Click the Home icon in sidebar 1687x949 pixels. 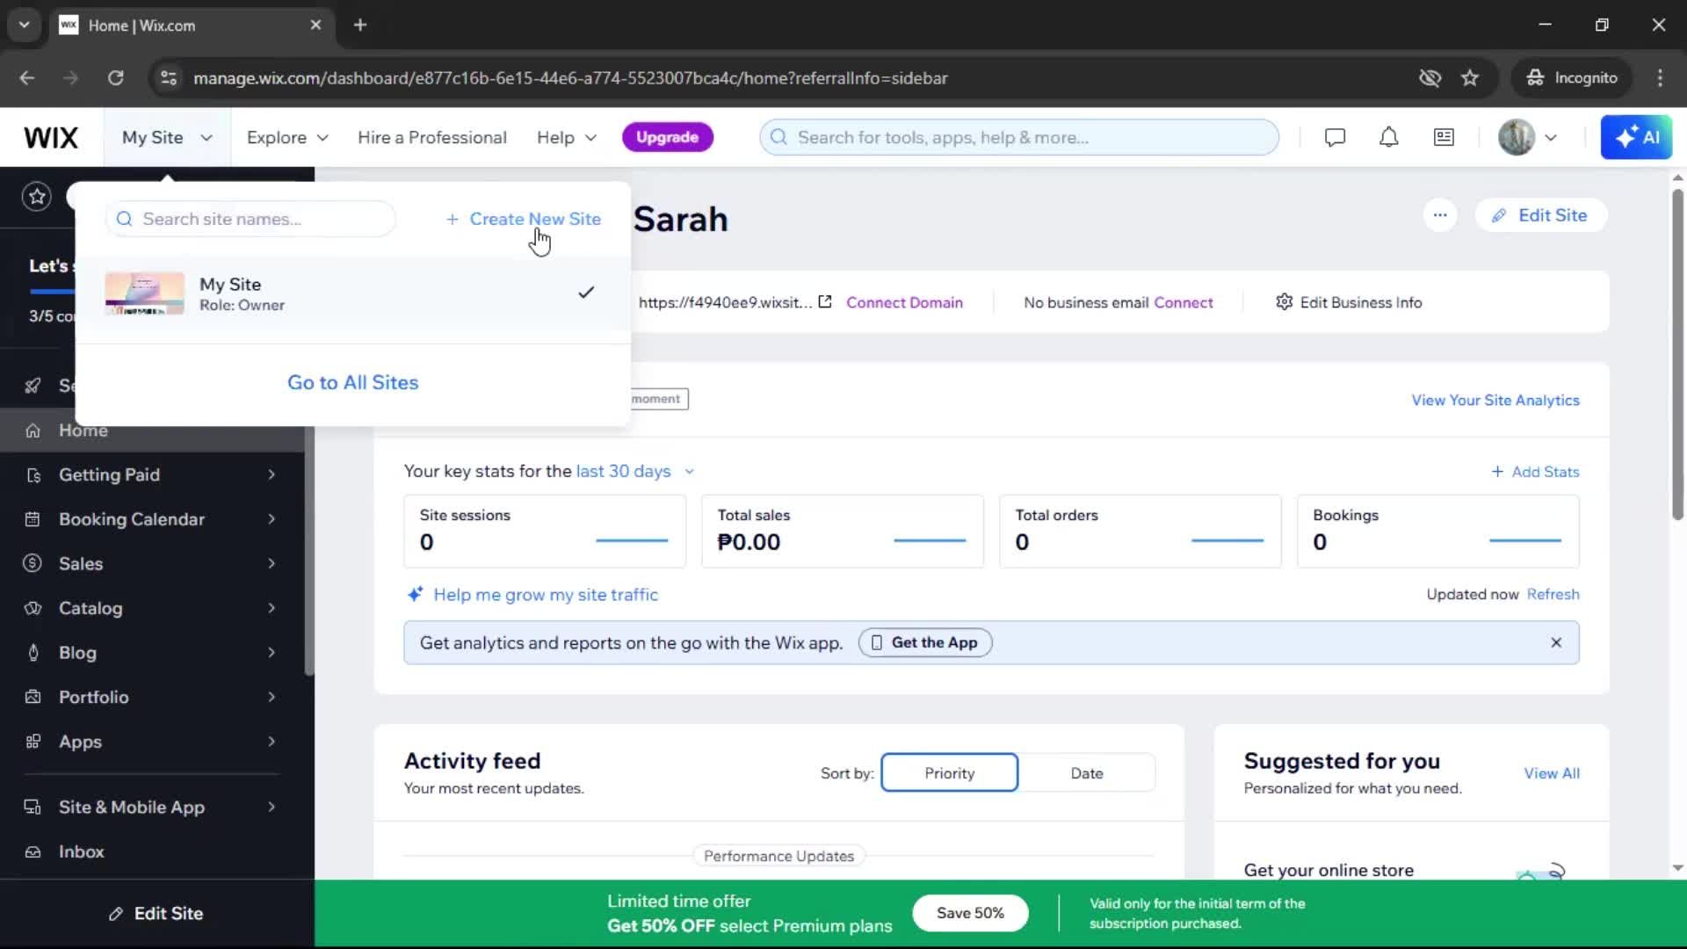(33, 431)
